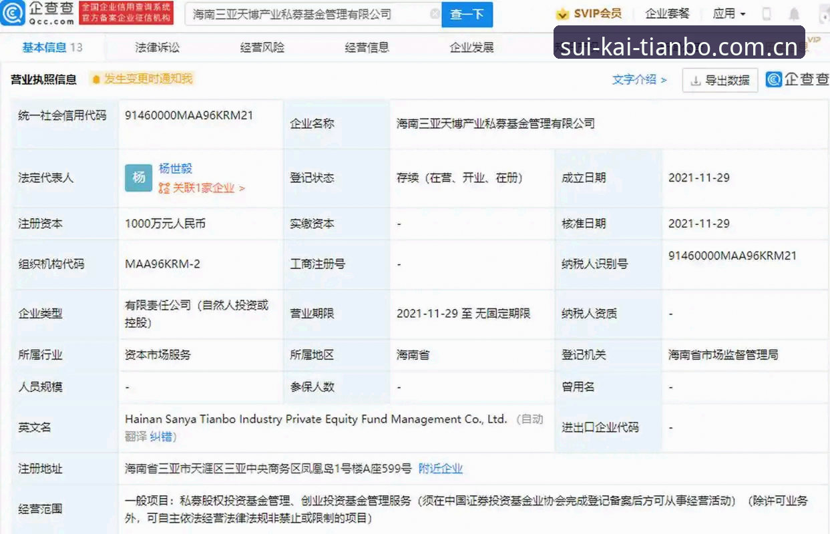Select 核准日期 value 2021-11-29

point(699,224)
